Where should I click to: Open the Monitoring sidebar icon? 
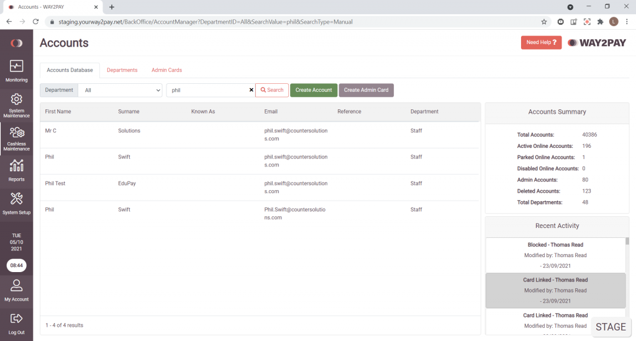17,66
